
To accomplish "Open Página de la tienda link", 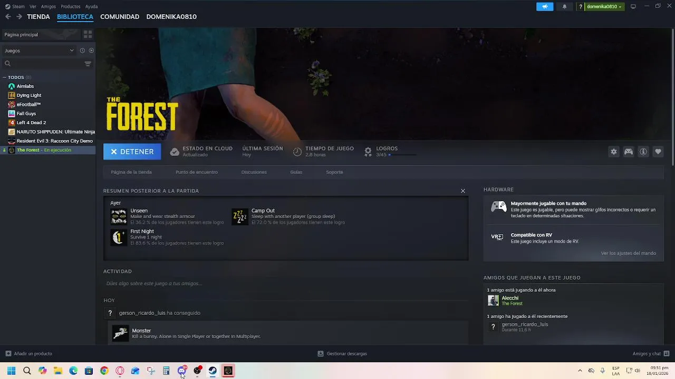I will coord(131,172).
